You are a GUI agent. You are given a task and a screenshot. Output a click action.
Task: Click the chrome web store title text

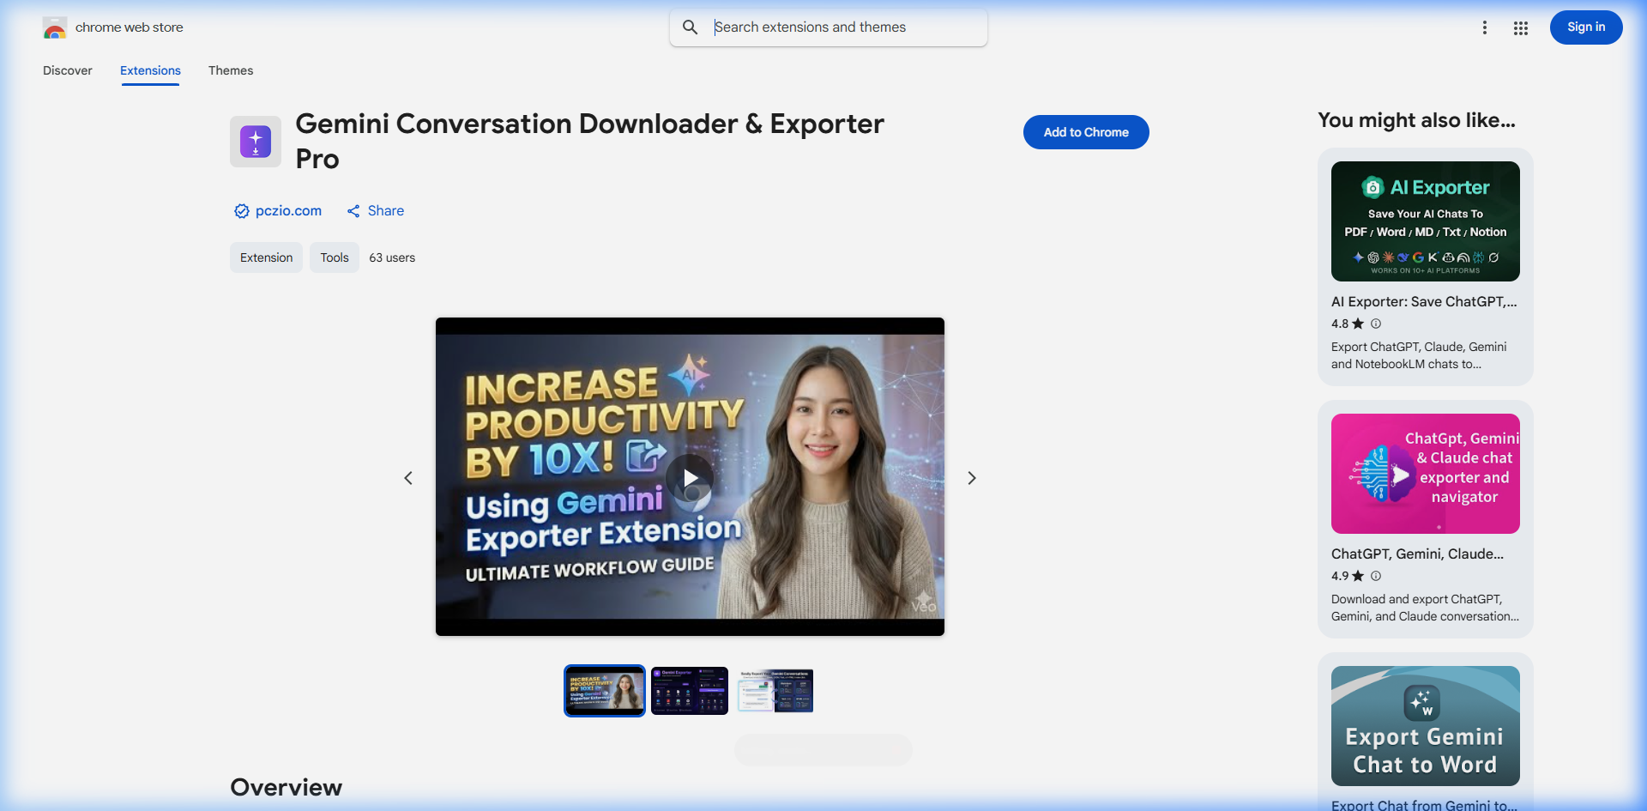tap(130, 27)
